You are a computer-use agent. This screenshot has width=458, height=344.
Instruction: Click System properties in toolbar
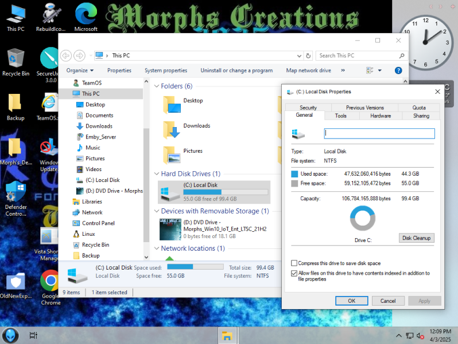click(166, 70)
